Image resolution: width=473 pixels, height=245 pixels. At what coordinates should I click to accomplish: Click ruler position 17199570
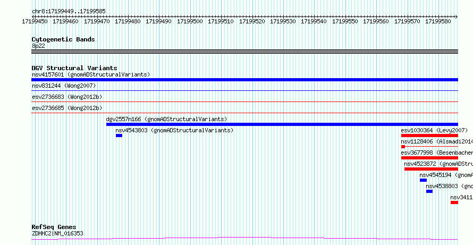point(407,21)
